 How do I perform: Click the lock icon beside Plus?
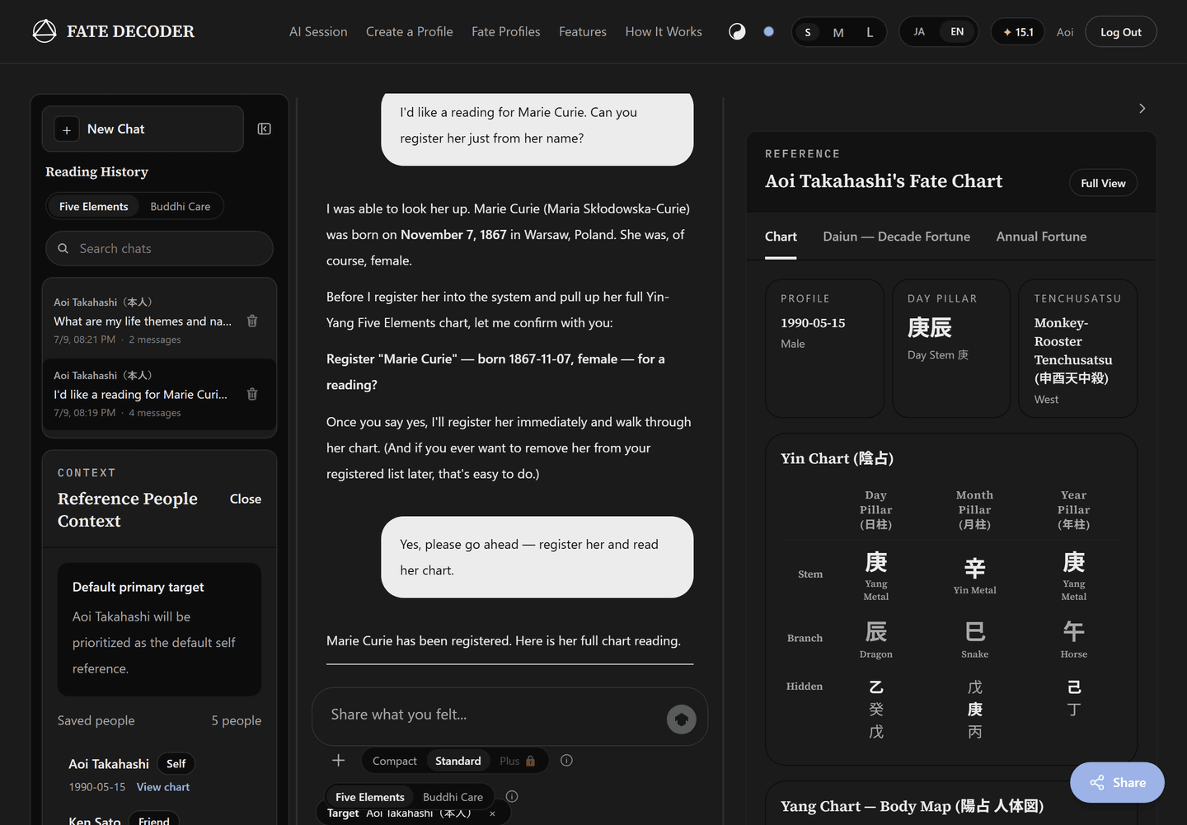(x=530, y=761)
